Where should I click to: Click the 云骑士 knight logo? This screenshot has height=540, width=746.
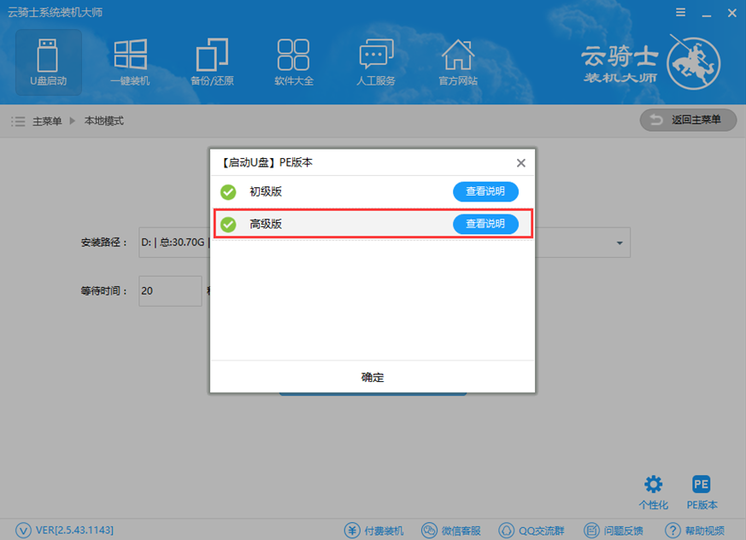[693, 63]
